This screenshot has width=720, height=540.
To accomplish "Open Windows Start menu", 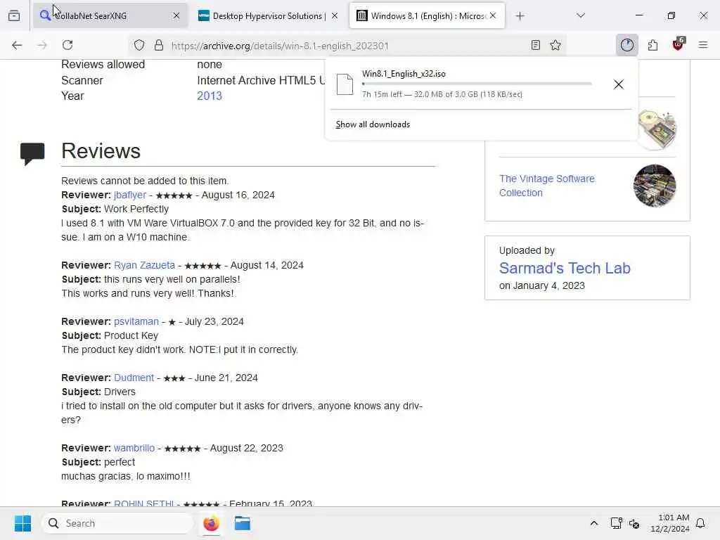I will (22, 523).
